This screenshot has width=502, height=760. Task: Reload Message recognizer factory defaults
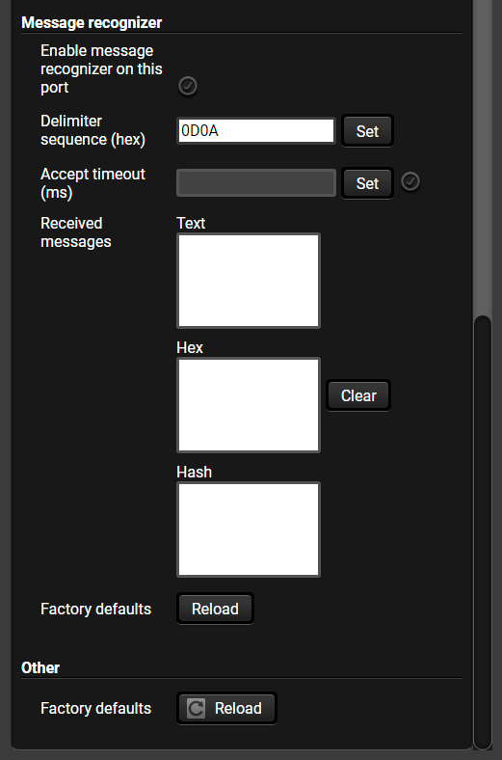(x=216, y=609)
